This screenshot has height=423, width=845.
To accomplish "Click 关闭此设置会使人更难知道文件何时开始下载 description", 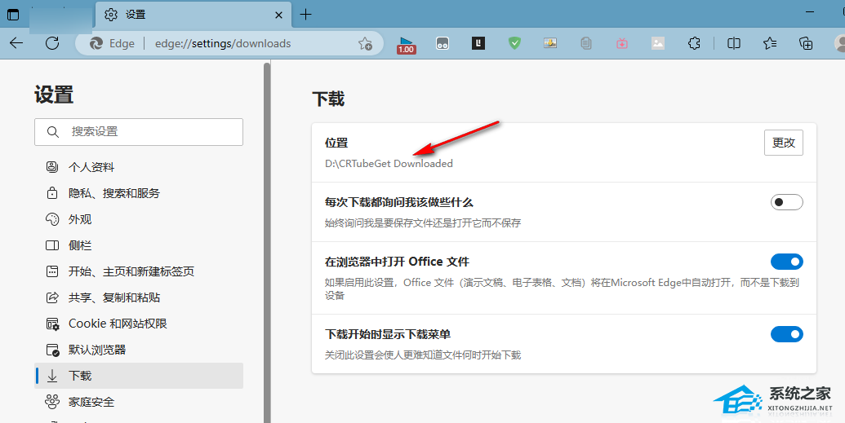I will point(423,355).
